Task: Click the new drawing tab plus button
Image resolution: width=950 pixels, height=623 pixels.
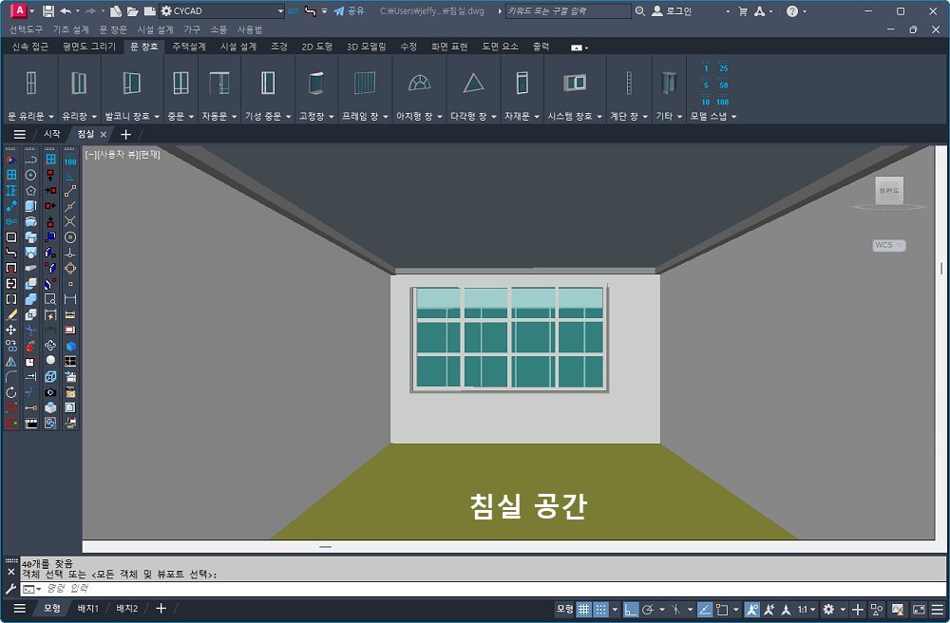Action: (125, 134)
